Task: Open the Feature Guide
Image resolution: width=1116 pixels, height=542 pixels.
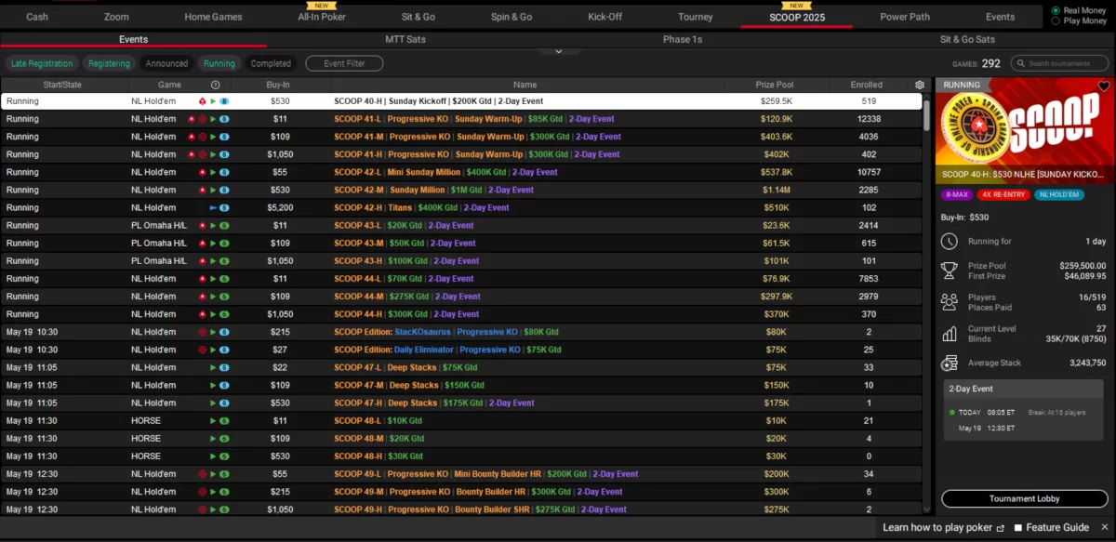Action: [1057, 527]
